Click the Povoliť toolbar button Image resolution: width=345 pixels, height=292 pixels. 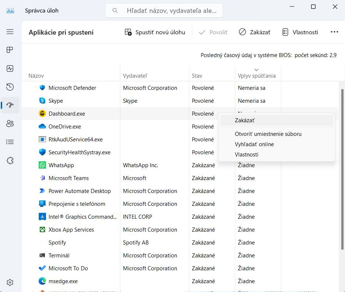pos(213,32)
